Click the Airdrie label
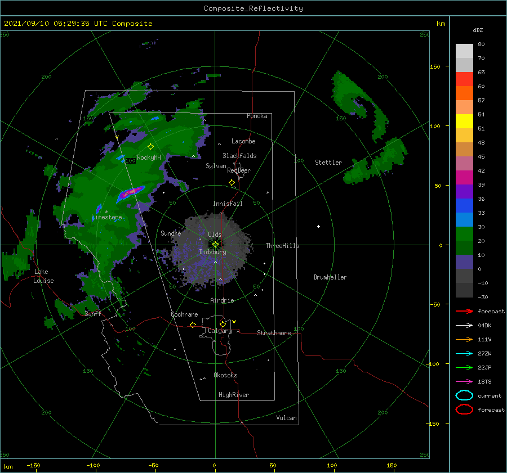 (222, 300)
